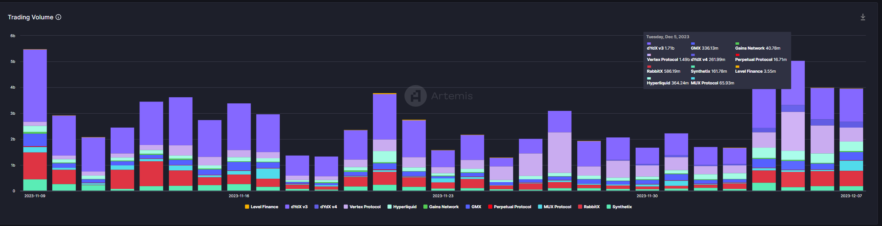Click tooltip value MUX Protocol 65.93m

[712, 83]
